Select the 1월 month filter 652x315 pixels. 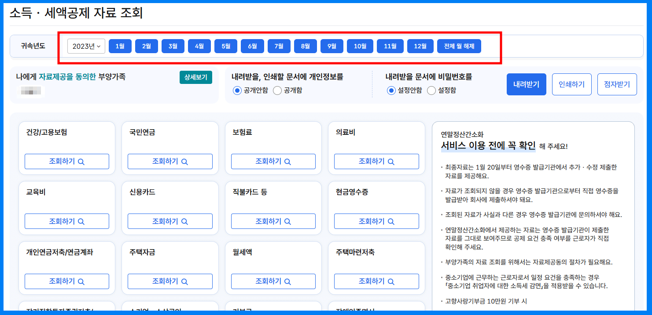coord(120,46)
